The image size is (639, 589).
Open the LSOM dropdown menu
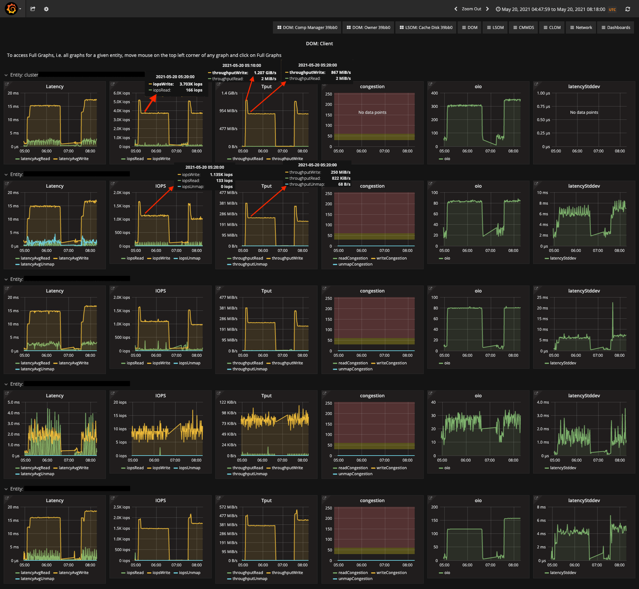[x=495, y=28]
